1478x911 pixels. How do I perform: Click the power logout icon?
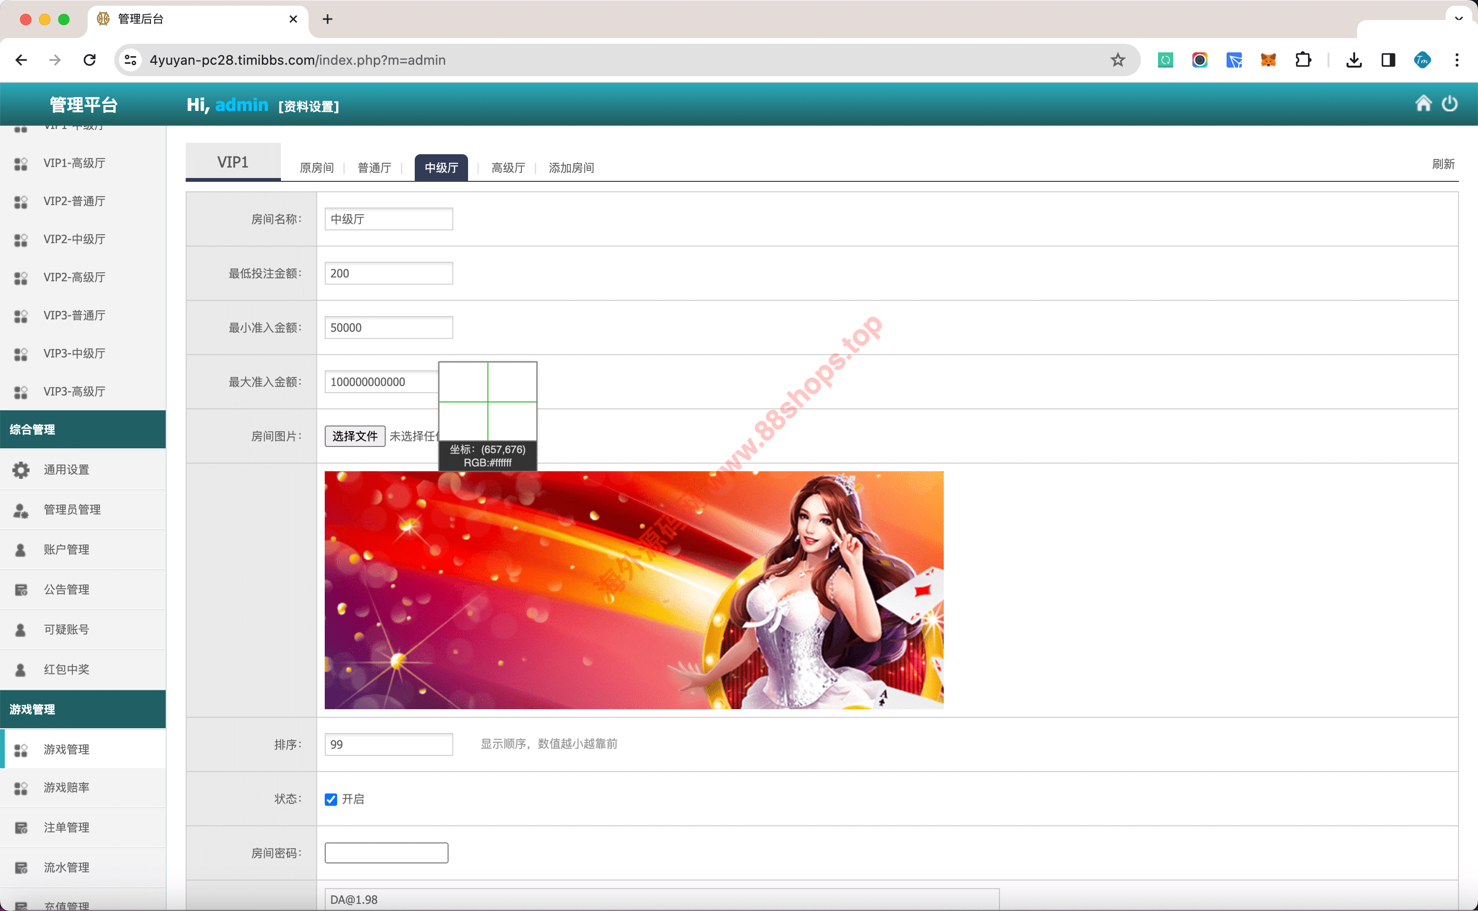(1450, 104)
